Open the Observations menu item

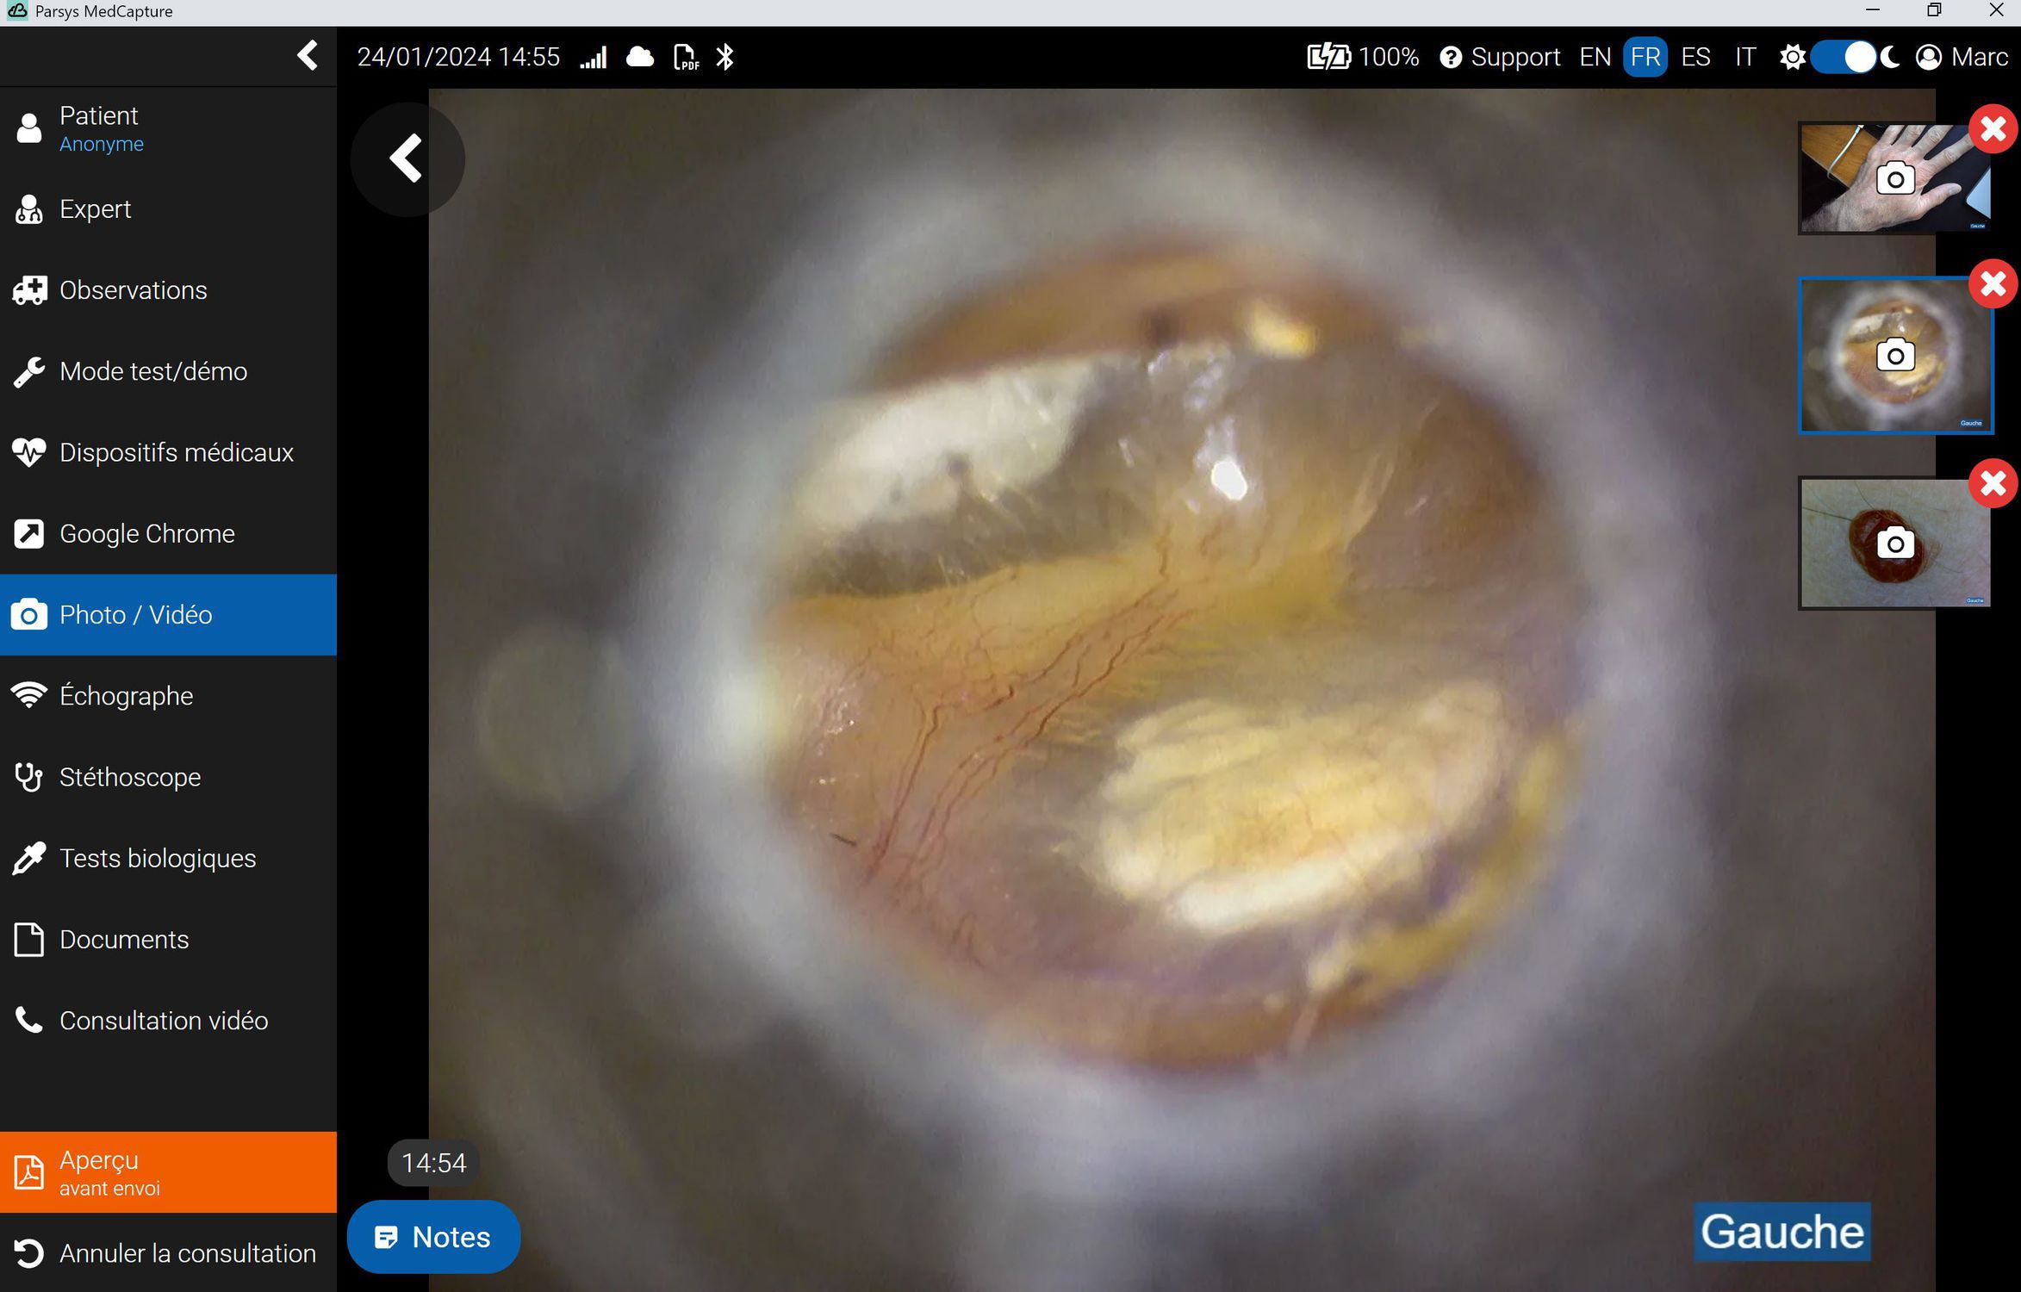coord(133,290)
